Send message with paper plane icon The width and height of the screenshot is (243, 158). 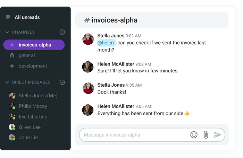click(218, 135)
